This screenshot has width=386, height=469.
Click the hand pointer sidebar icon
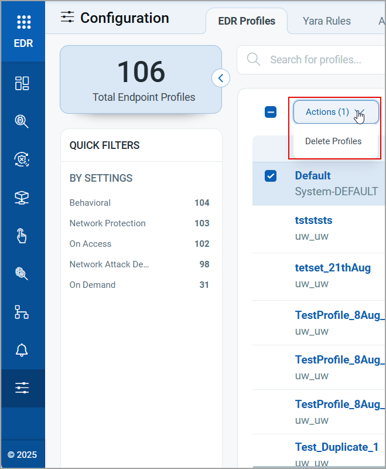click(x=22, y=236)
